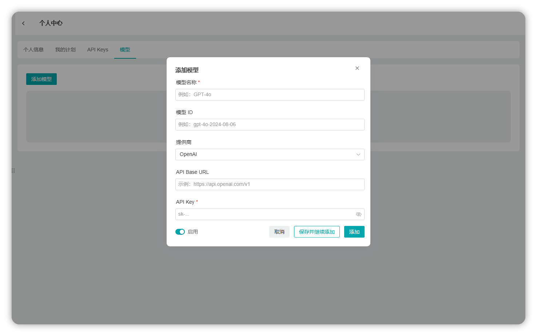Focus the API Base URL field
537x336 pixels.
pyautogui.click(x=270, y=184)
